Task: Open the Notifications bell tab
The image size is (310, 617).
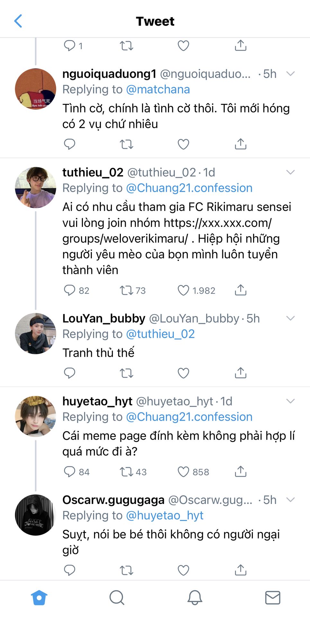Action: (x=195, y=598)
